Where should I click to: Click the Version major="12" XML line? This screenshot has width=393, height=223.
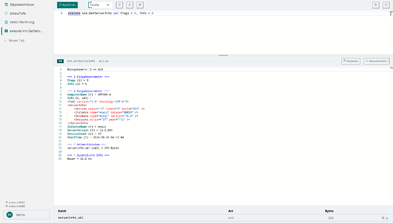pyautogui.click(x=109, y=109)
